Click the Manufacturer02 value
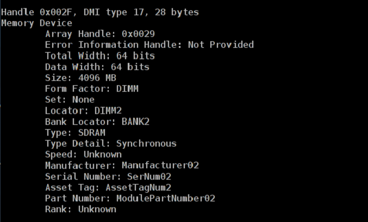This screenshot has height=222, width=368. coord(160,166)
